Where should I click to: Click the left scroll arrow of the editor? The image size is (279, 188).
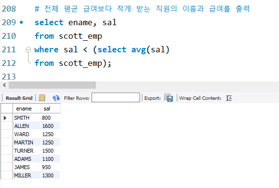point(5,85)
